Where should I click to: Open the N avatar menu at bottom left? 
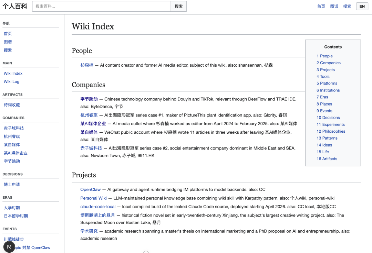(x=9, y=246)
